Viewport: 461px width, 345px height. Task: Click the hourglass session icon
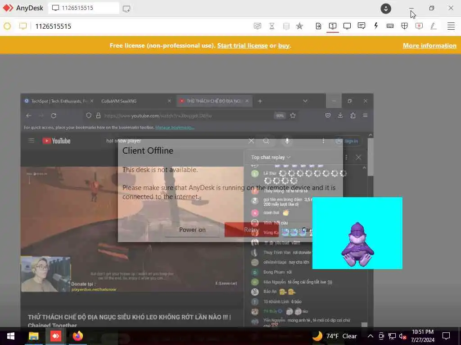pyautogui.click(x=271, y=26)
